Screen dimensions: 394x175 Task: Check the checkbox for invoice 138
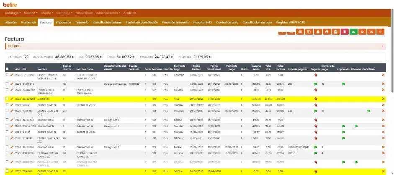click(x=7, y=84)
